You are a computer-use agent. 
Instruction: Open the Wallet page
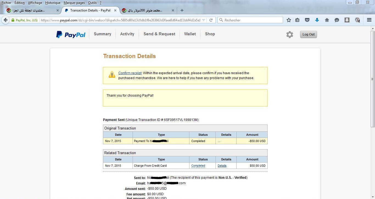coord(190,34)
